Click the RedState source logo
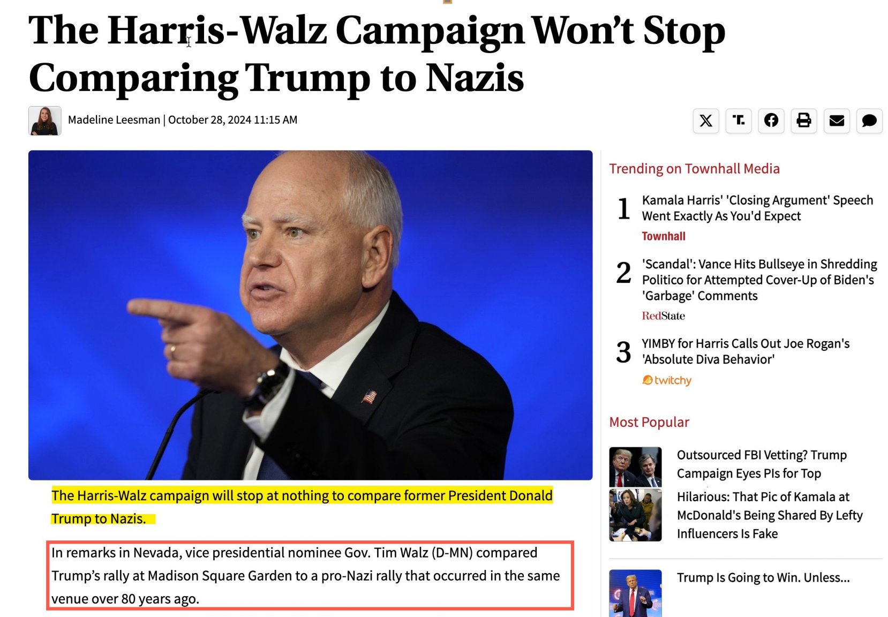This screenshot has width=888, height=617. [664, 316]
